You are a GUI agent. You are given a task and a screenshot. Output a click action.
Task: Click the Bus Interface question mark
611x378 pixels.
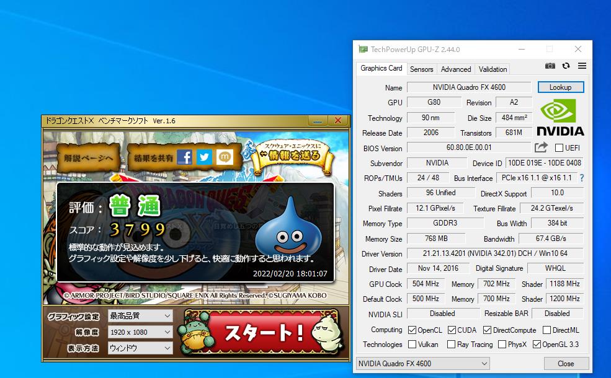[582, 178]
